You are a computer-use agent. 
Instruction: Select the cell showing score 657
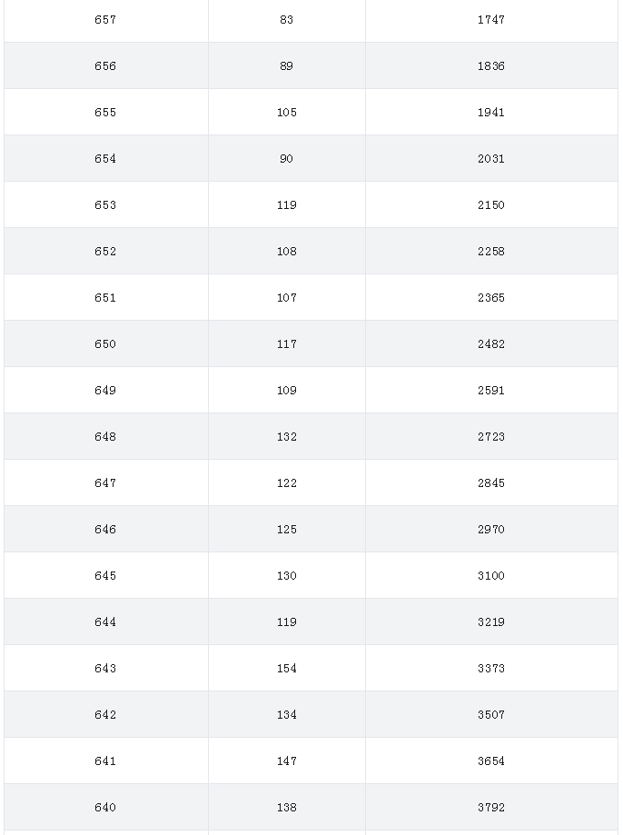pos(105,20)
